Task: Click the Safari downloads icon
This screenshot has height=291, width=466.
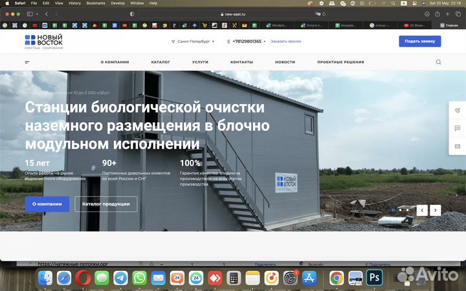Action: (427, 14)
